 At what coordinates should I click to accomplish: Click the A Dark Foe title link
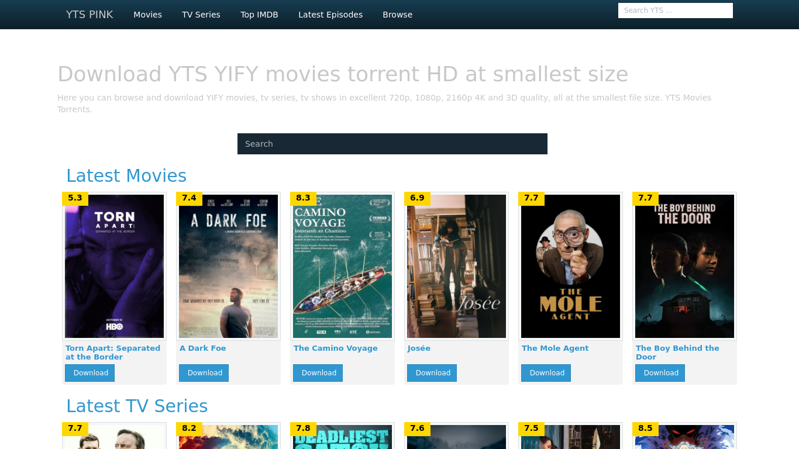pyautogui.click(x=203, y=348)
